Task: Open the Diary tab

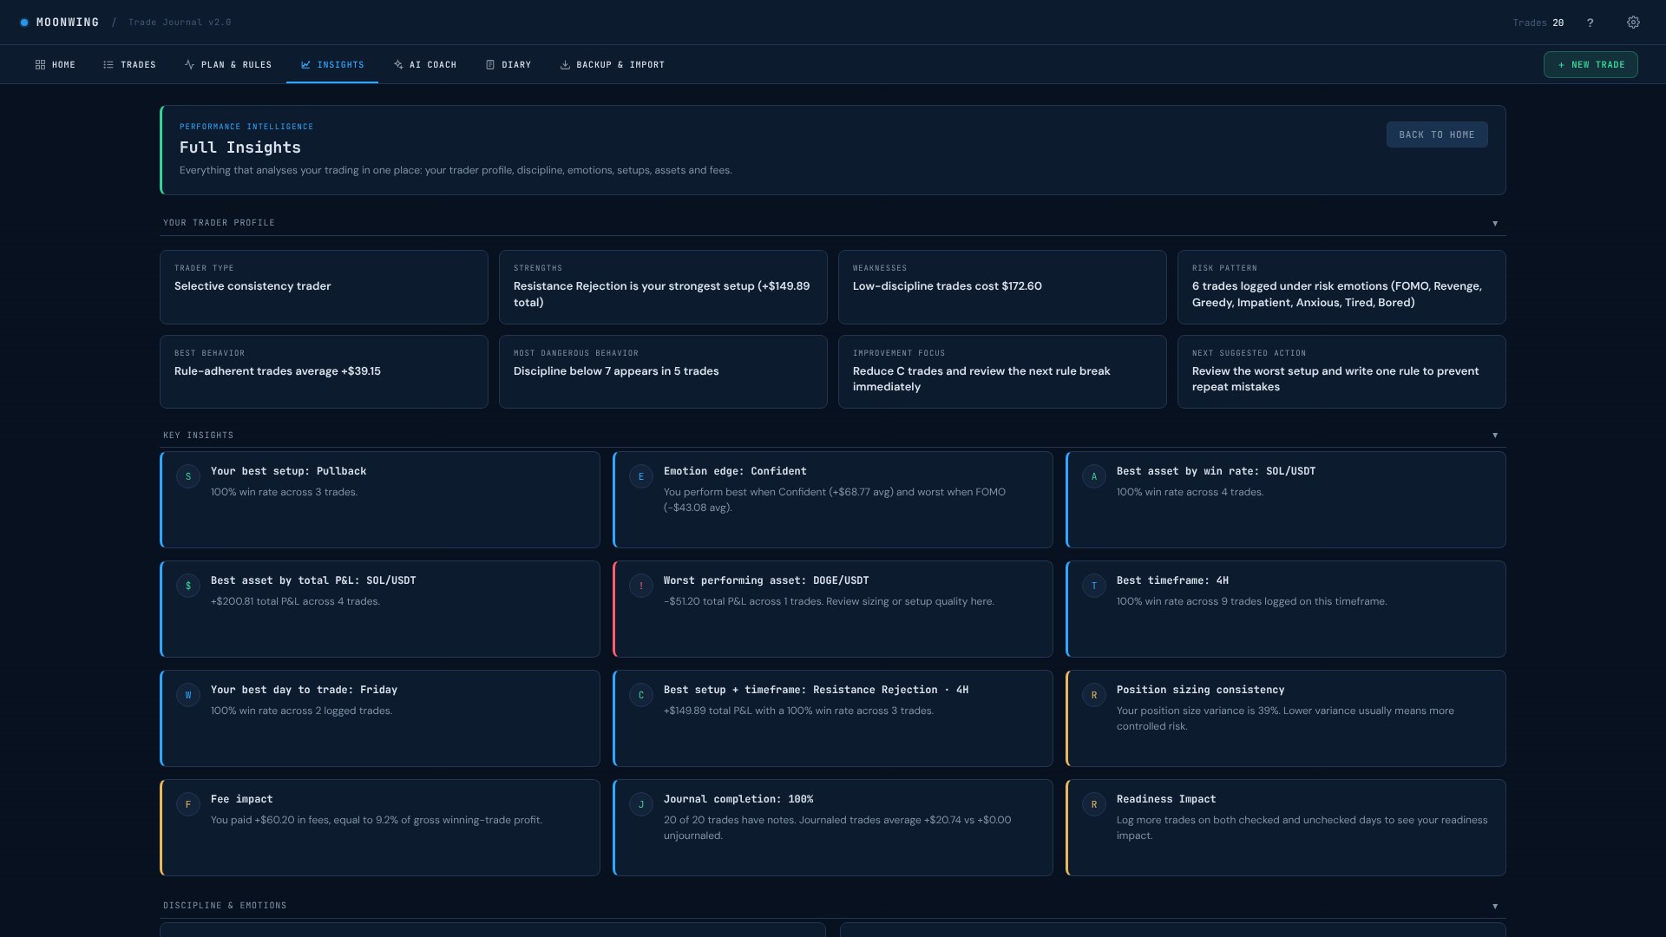Action: [508, 65]
